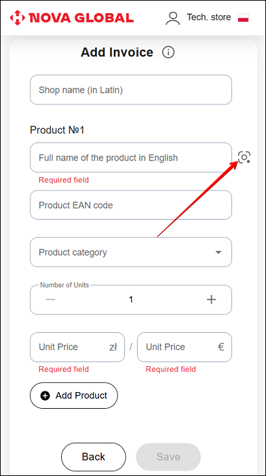Click the Save button
Image resolution: width=266 pixels, height=476 pixels.
(x=168, y=457)
